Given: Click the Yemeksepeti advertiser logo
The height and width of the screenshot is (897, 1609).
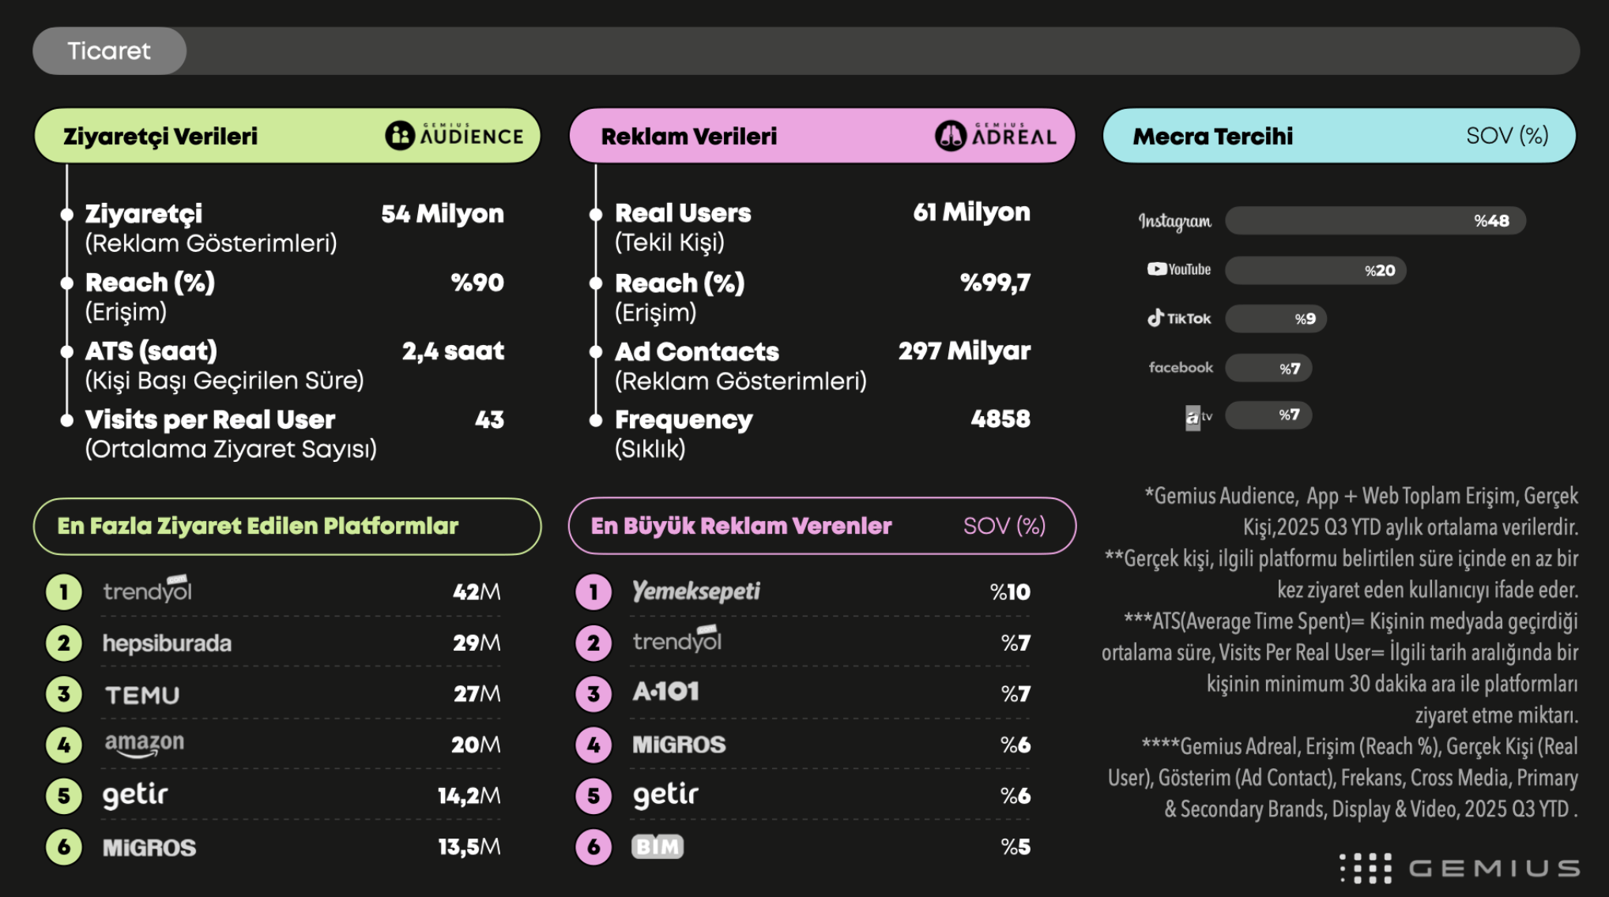Looking at the screenshot, I should [x=695, y=591].
